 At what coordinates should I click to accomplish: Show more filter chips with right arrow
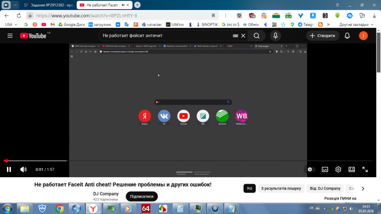(x=363, y=189)
